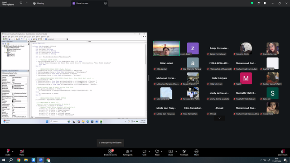Select the green 'S' avatar tile
This screenshot has width=290, height=163.
pos(272,93)
